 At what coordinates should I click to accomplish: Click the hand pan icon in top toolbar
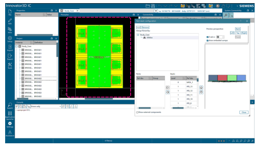click(x=223, y=6)
